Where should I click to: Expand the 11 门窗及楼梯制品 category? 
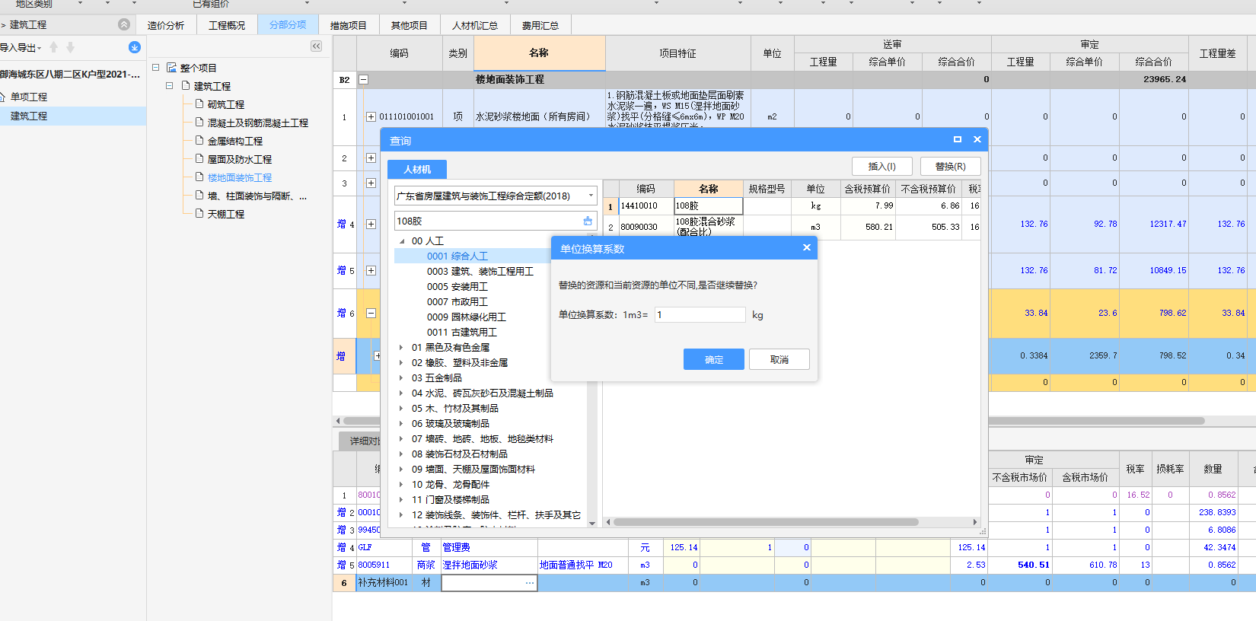click(x=402, y=500)
